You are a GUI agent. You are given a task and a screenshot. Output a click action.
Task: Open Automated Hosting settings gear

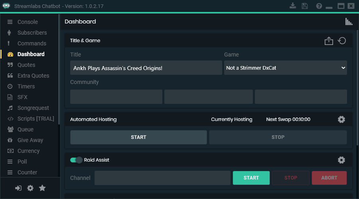[341, 119]
